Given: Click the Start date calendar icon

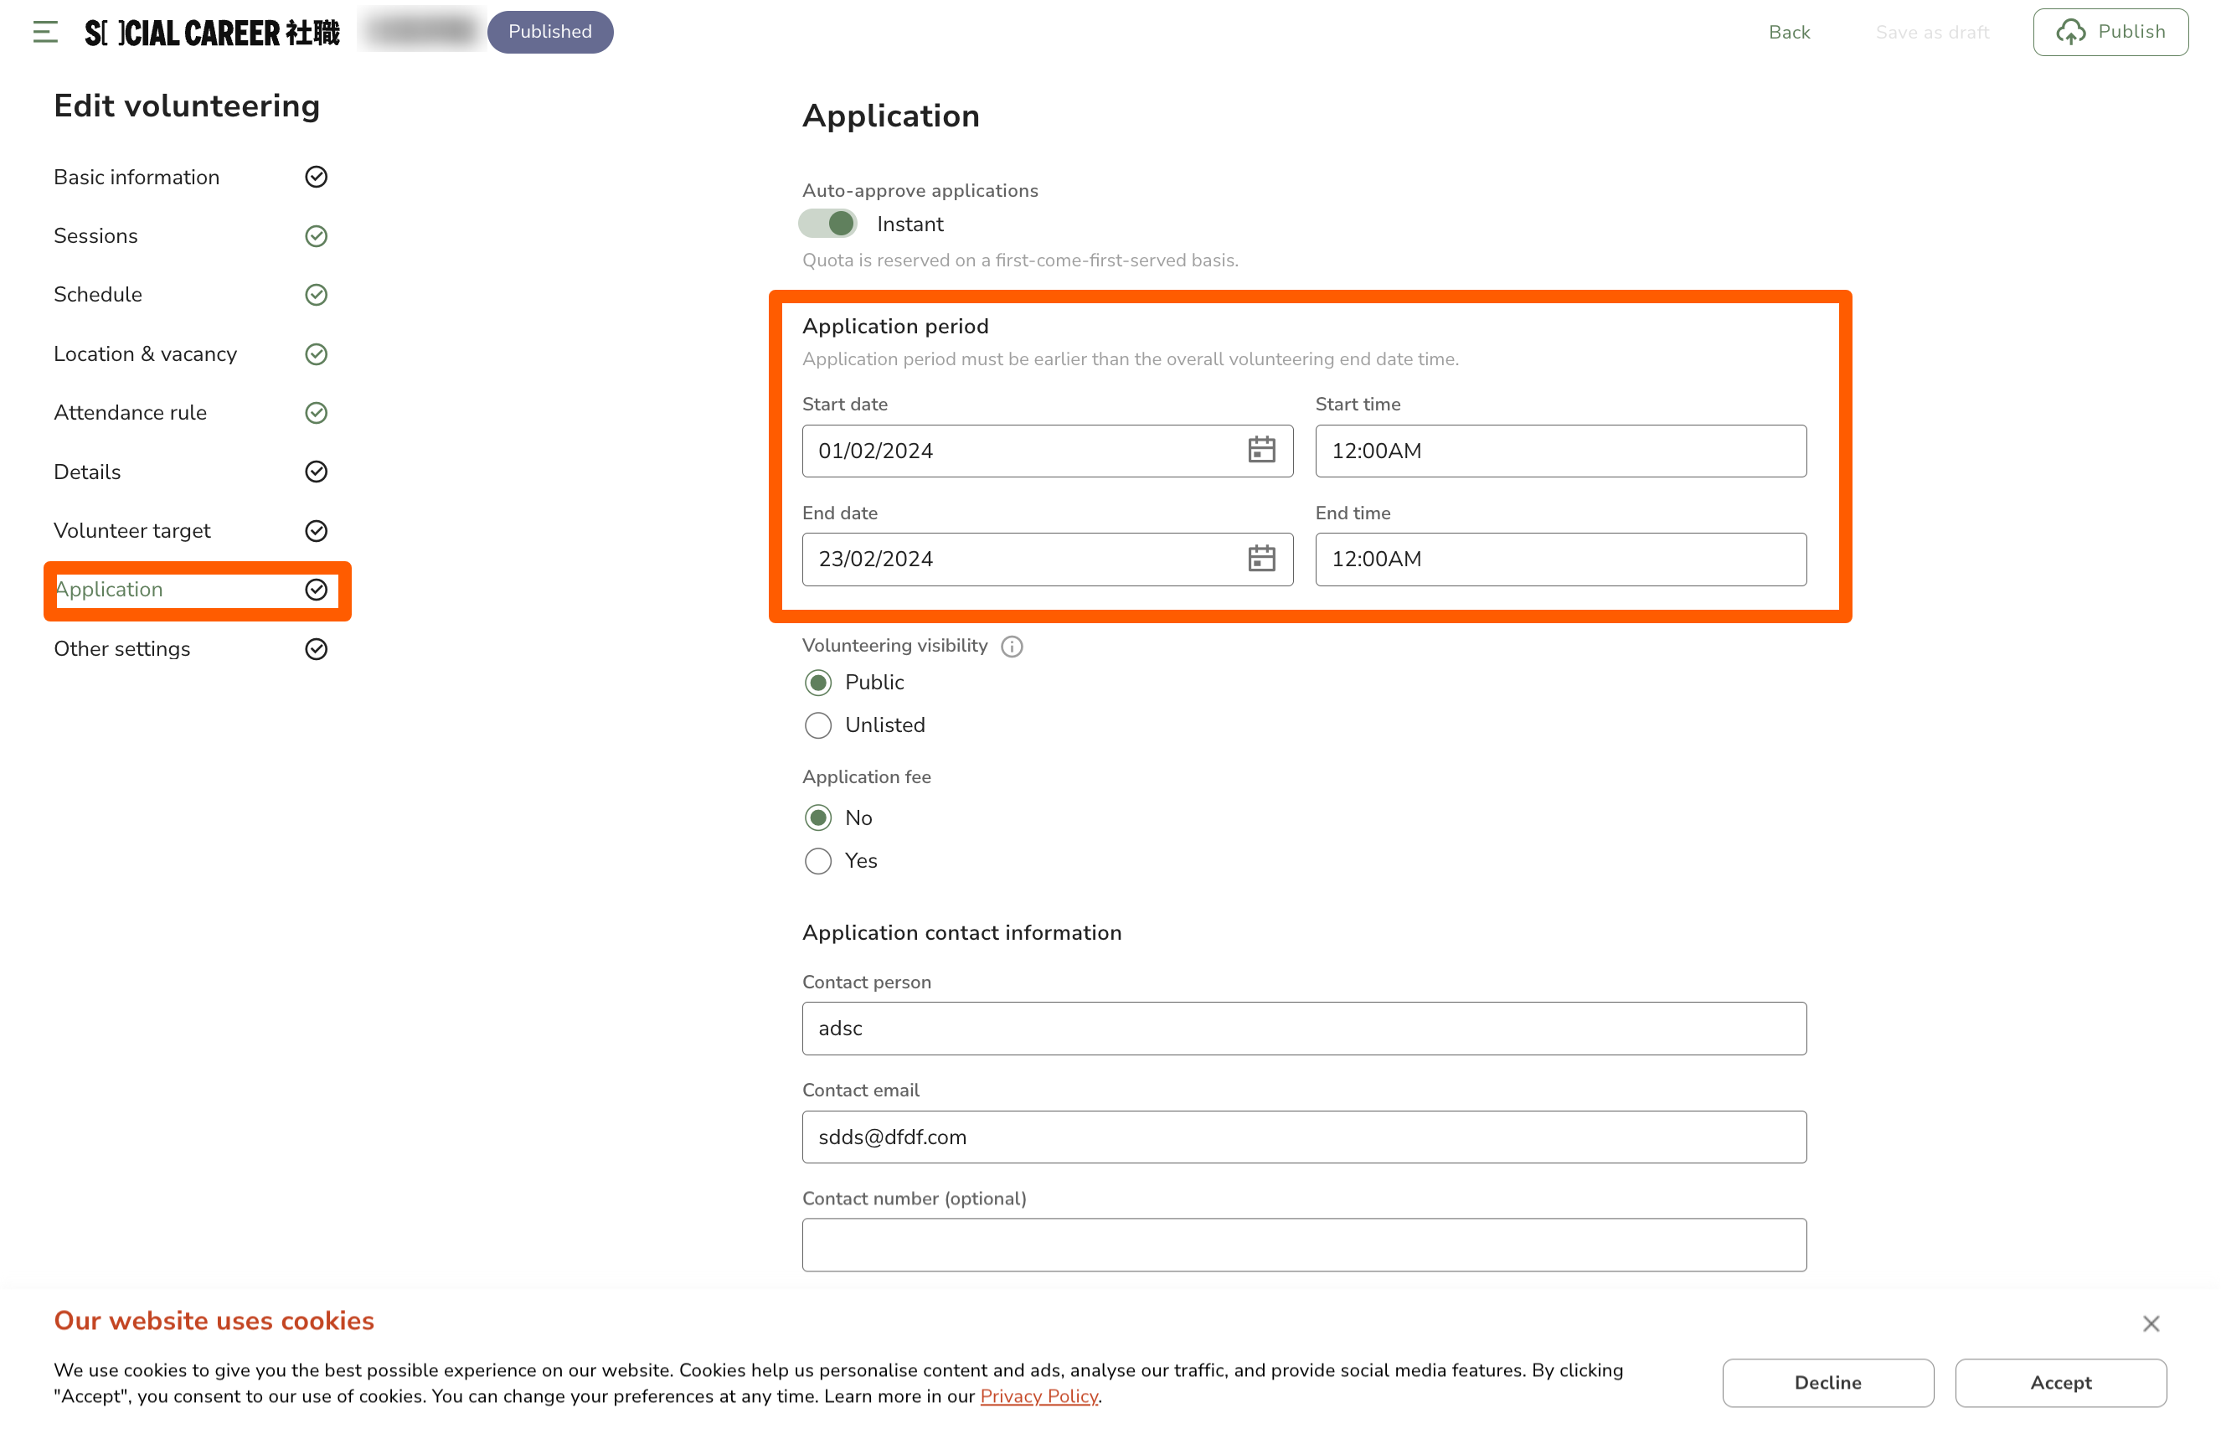Looking at the screenshot, I should tap(1260, 450).
